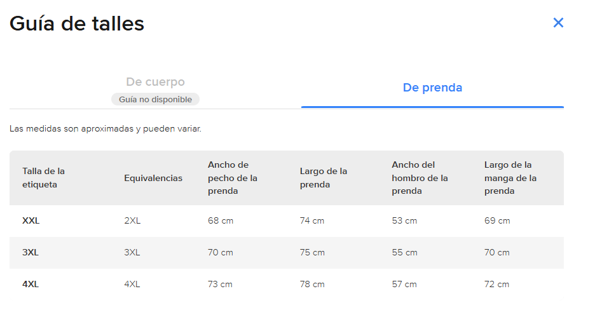Select the XXL size row label
This screenshot has height=331, width=602.
point(31,221)
